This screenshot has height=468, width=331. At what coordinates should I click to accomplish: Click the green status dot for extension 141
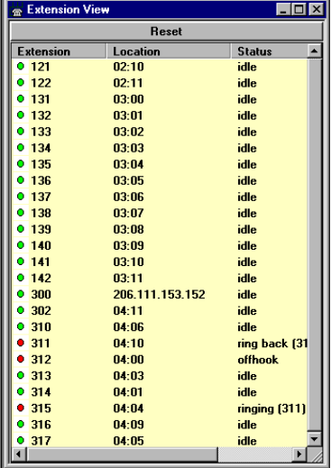tap(21, 261)
